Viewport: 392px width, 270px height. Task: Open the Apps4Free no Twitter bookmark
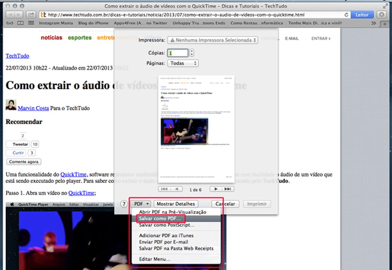140,23
